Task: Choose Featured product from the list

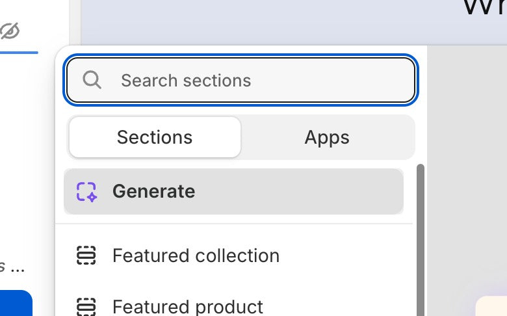Action: point(188,306)
